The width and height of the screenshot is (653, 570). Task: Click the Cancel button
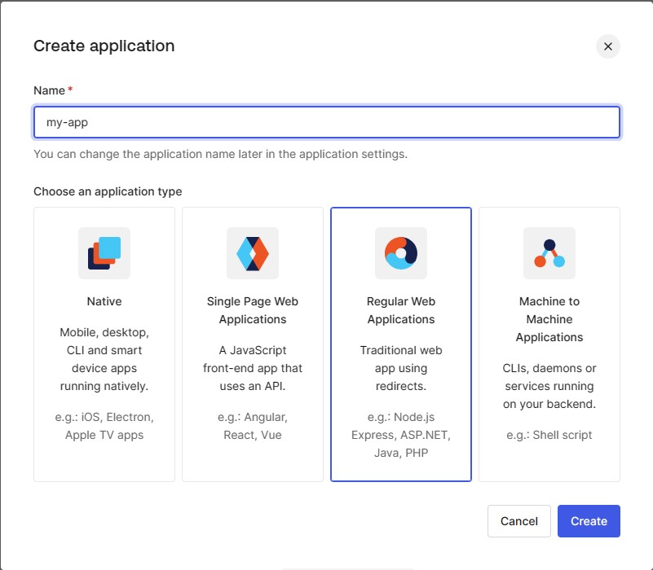[x=518, y=521]
